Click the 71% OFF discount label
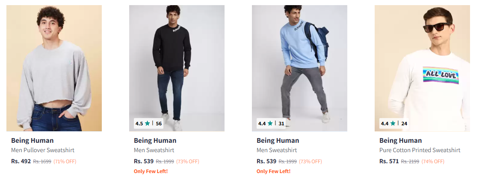 (65, 162)
